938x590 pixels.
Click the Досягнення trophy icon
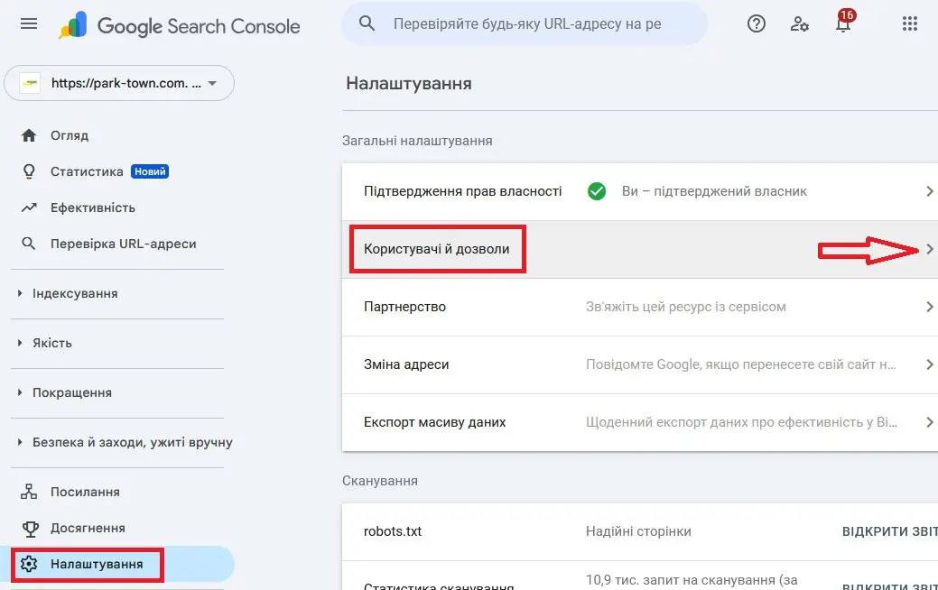[28, 528]
